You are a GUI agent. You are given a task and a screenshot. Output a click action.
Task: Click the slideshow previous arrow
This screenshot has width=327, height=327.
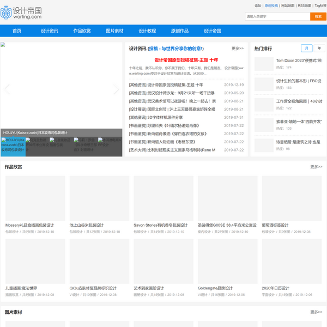[7, 90]
